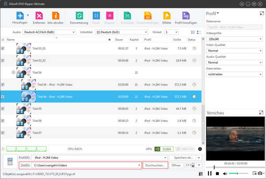Click the Durchsuchen... button
266x179 pixels.
click(155, 165)
